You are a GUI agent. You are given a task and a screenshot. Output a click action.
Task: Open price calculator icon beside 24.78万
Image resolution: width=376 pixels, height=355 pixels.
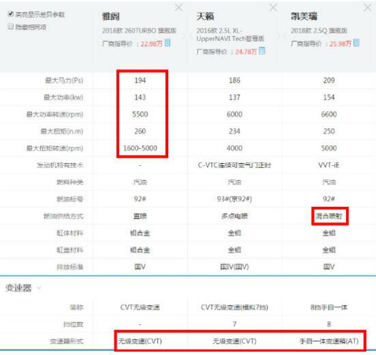pos(262,51)
